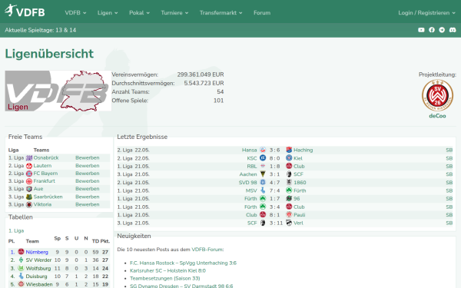Open the Forum menu item

[262, 13]
